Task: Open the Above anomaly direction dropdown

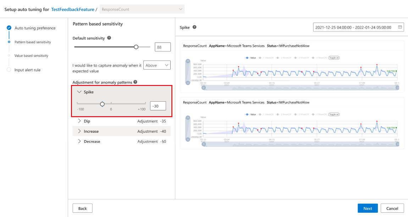Action: tap(157, 65)
